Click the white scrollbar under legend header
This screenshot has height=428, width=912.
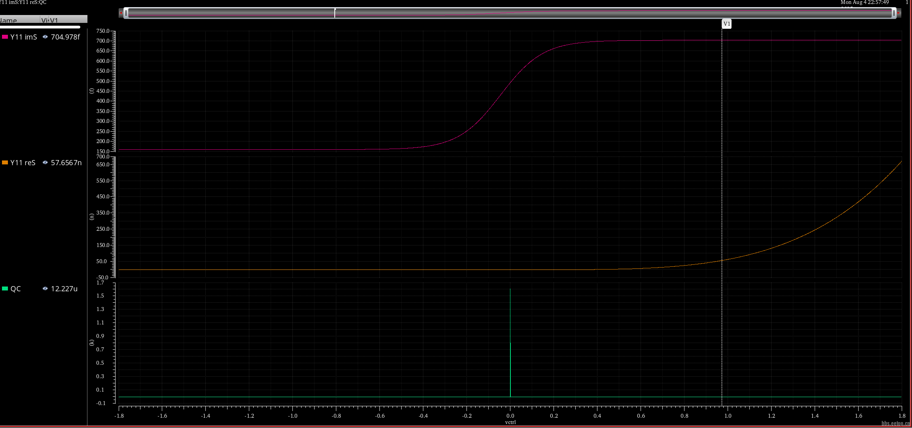pyautogui.click(x=40, y=27)
